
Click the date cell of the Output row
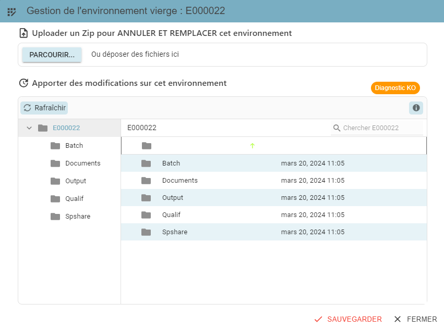[313, 198]
